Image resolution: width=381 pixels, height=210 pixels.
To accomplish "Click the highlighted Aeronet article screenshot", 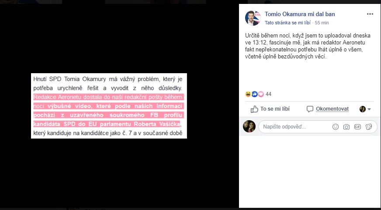I will tap(109, 106).
